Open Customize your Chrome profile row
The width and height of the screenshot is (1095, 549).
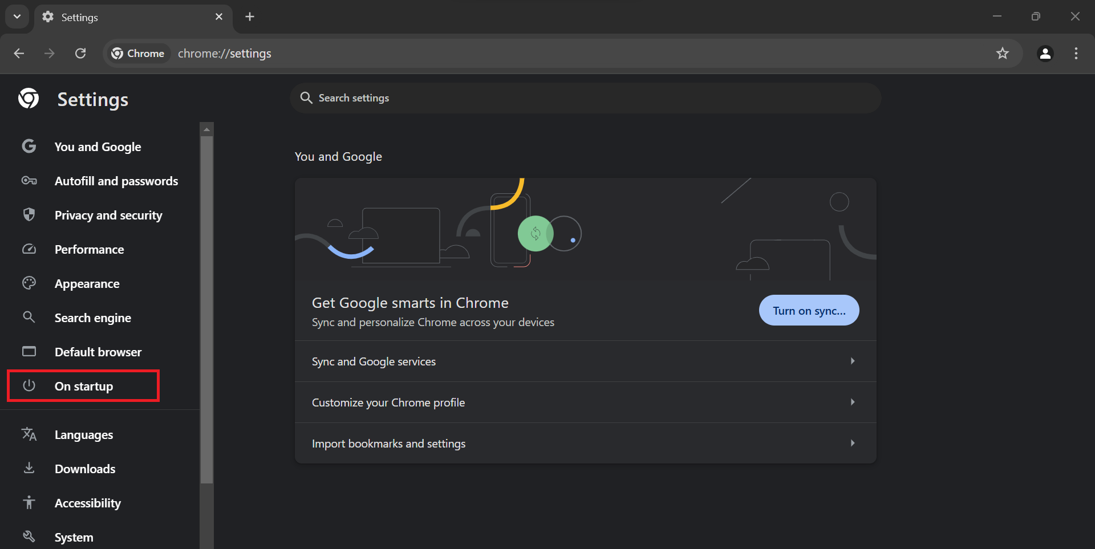(x=586, y=402)
